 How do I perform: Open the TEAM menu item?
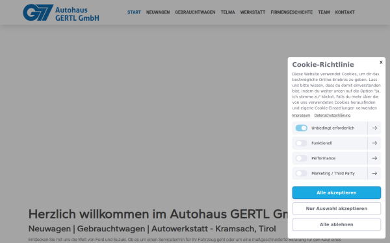coord(324,12)
